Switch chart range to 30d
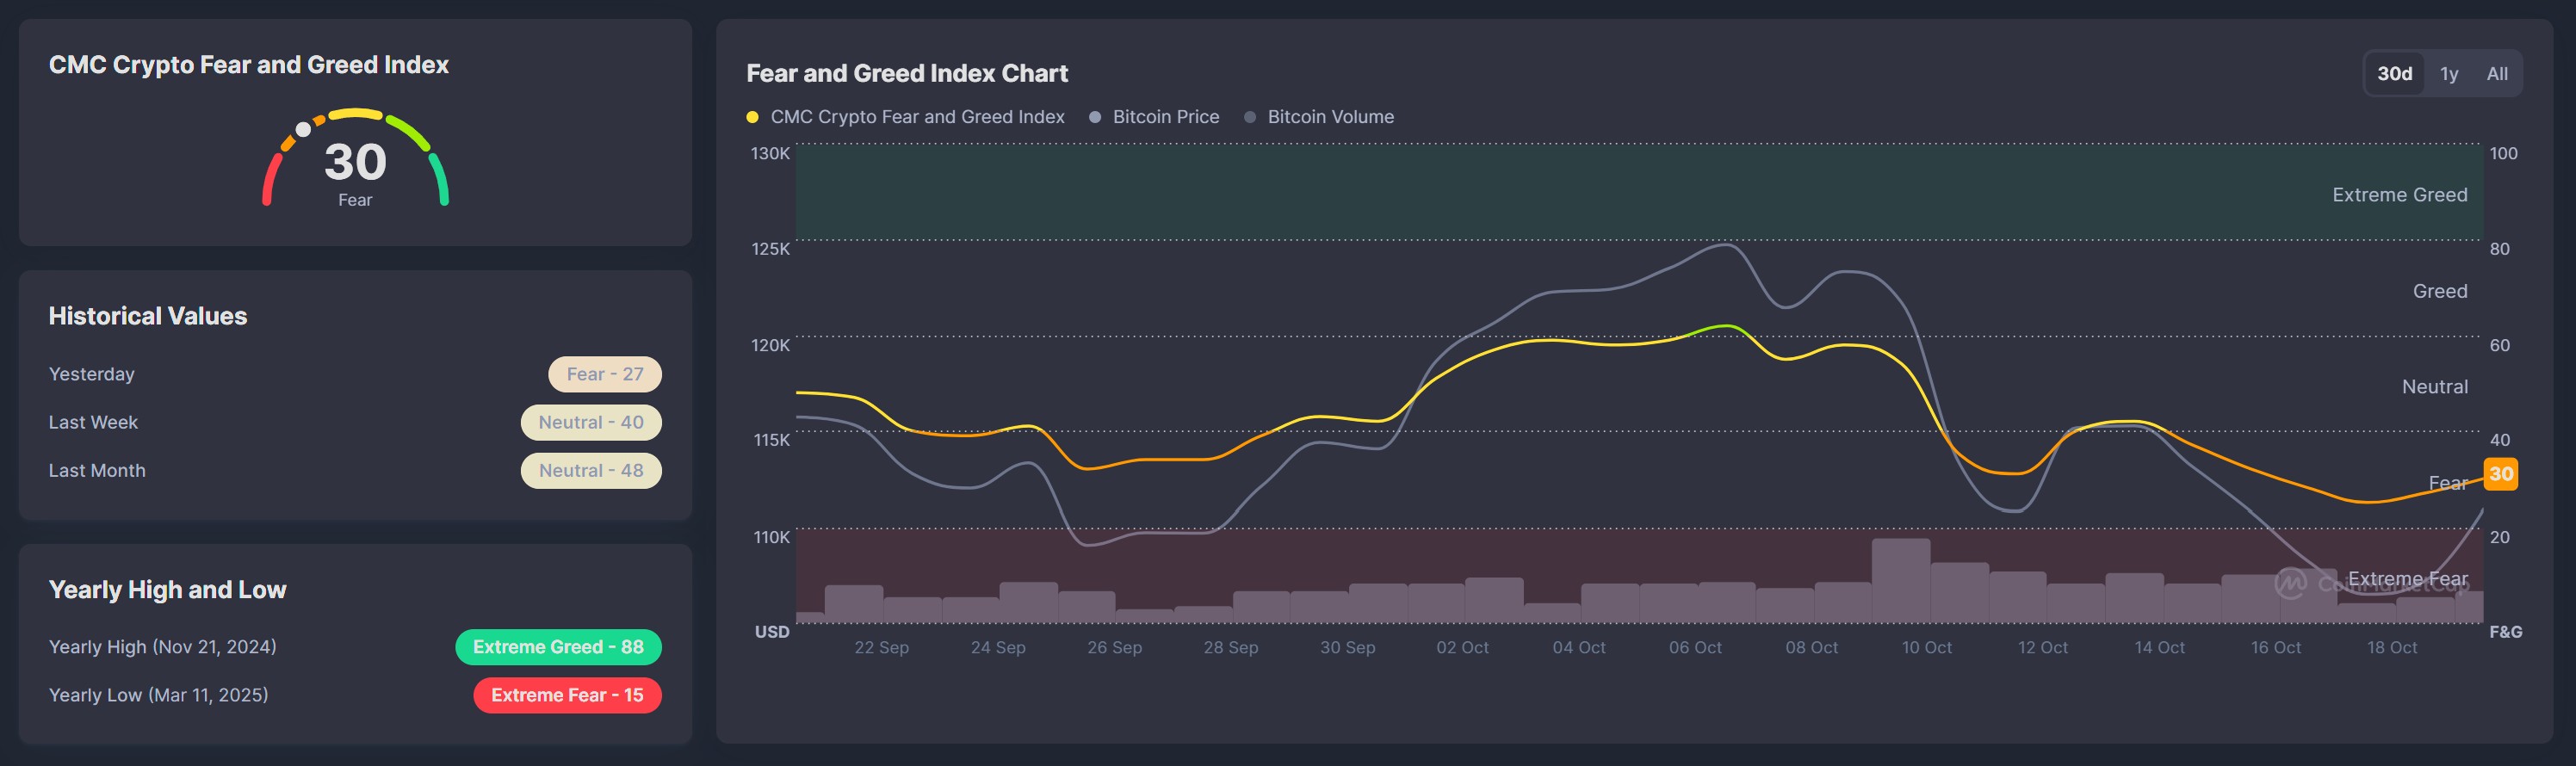 click(x=2394, y=73)
